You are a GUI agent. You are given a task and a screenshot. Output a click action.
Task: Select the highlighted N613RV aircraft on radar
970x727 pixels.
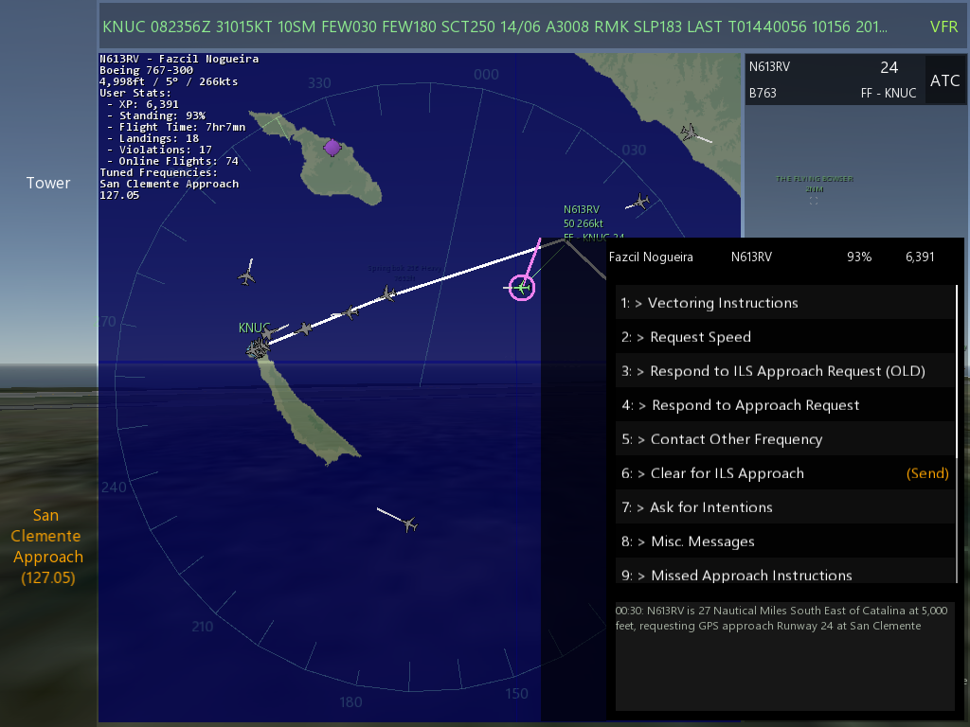tap(522, 288)
